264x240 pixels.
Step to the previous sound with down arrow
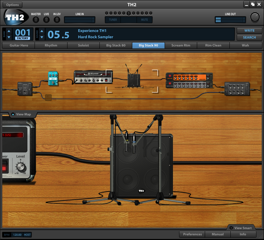click(42, 37)
